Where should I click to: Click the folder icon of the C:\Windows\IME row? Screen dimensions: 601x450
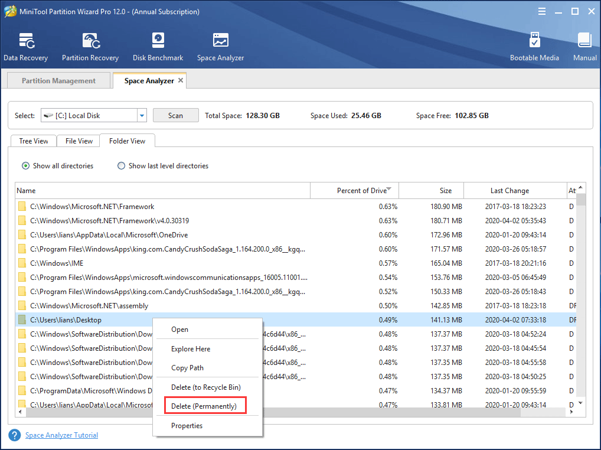(x=22, y=263)
